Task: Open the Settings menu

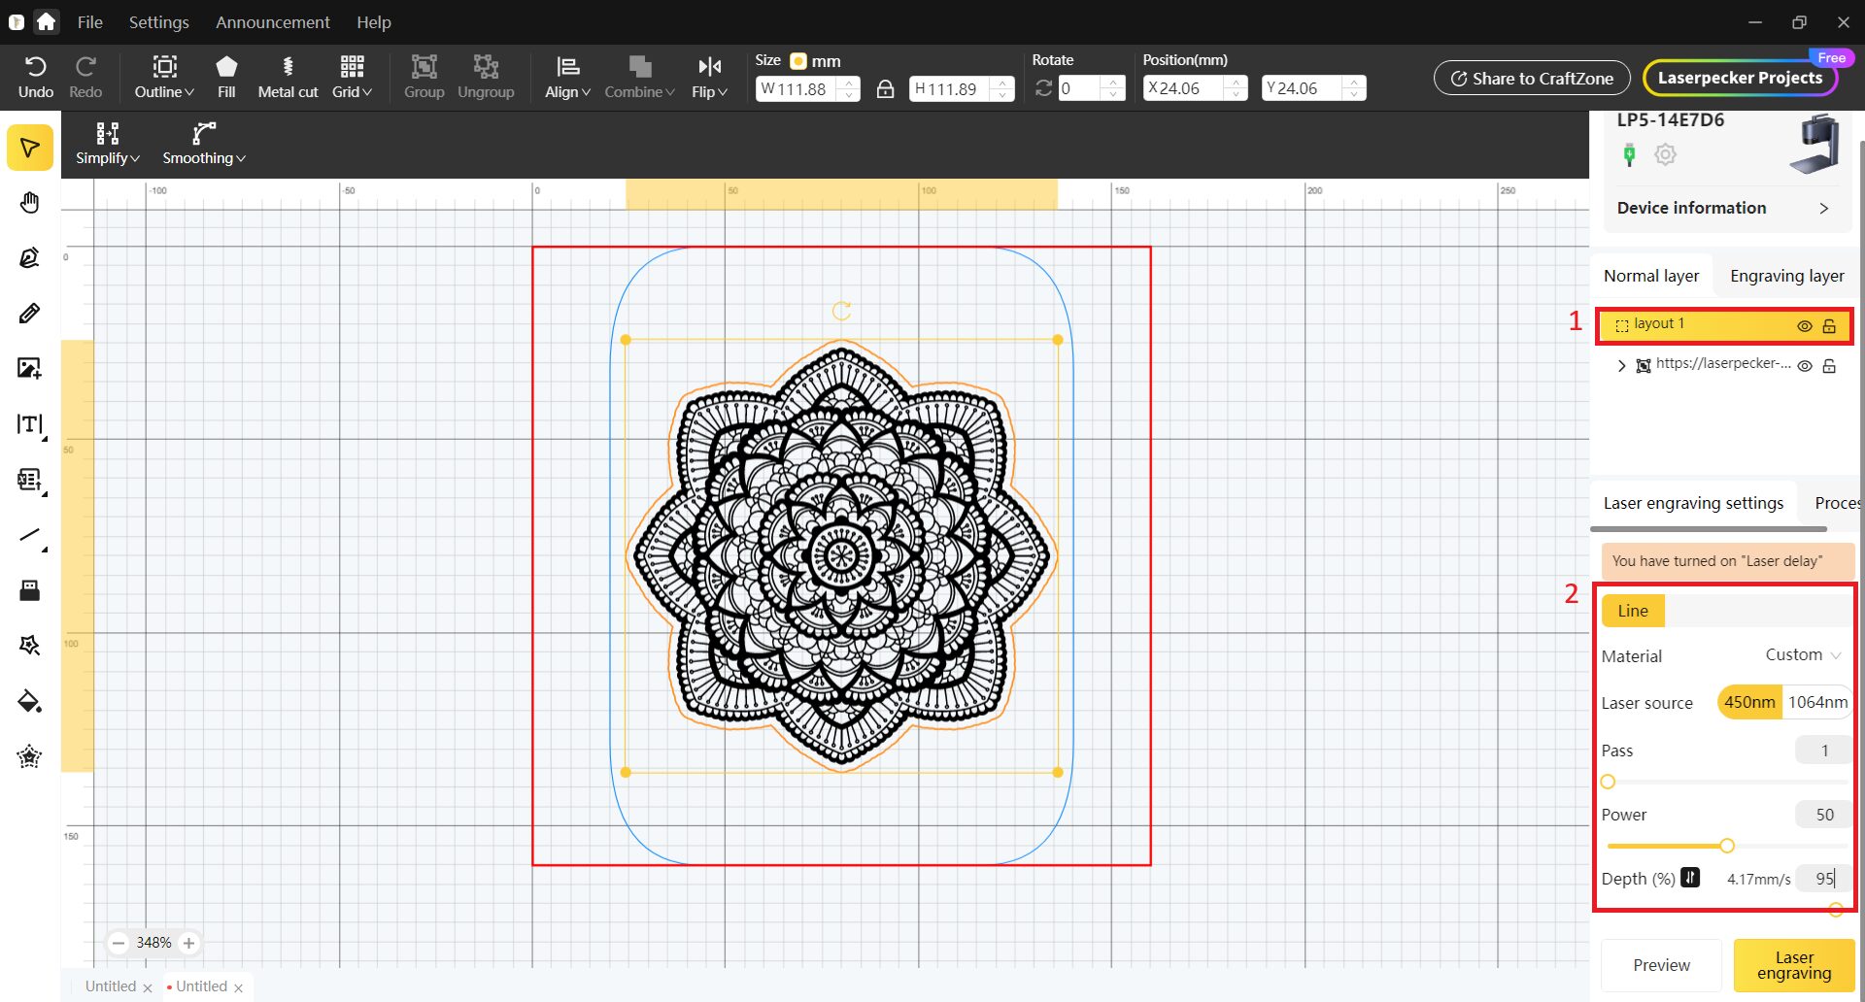Action: click(x=158, y=21)
